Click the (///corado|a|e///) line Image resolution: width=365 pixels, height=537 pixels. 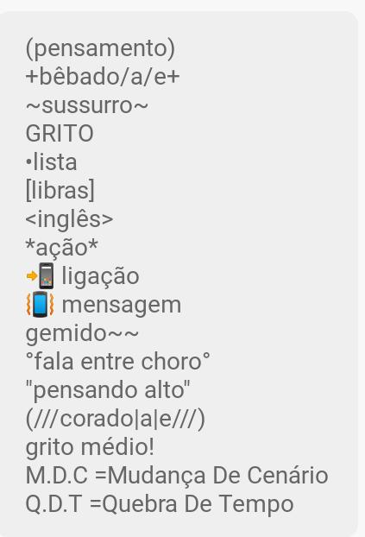point(116,420)
